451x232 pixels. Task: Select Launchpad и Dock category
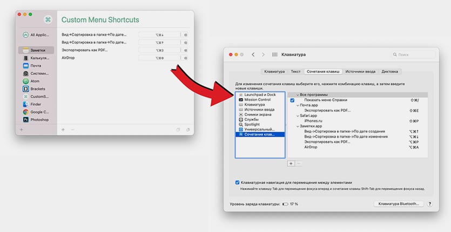click(x=260, y=94)
